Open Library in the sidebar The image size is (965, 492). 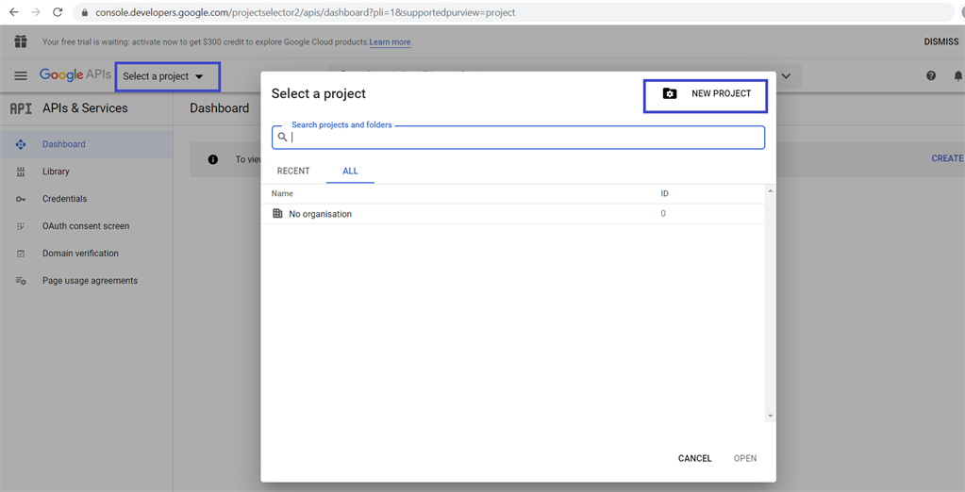tap(56, 172)
